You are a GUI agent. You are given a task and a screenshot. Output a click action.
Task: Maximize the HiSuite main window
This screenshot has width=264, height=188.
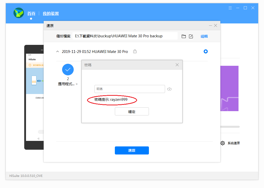pos(245,8)
